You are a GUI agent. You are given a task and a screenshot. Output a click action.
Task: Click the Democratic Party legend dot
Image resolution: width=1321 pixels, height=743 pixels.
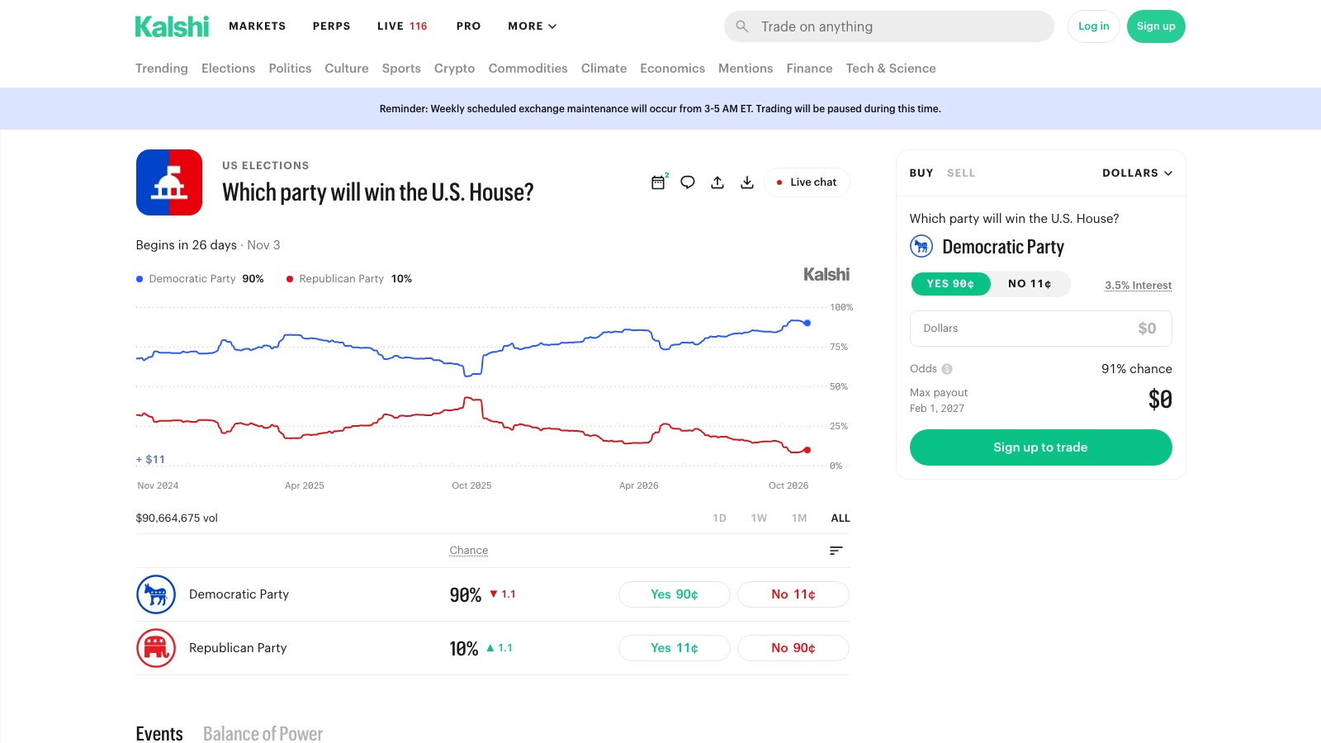pos(140,279)
